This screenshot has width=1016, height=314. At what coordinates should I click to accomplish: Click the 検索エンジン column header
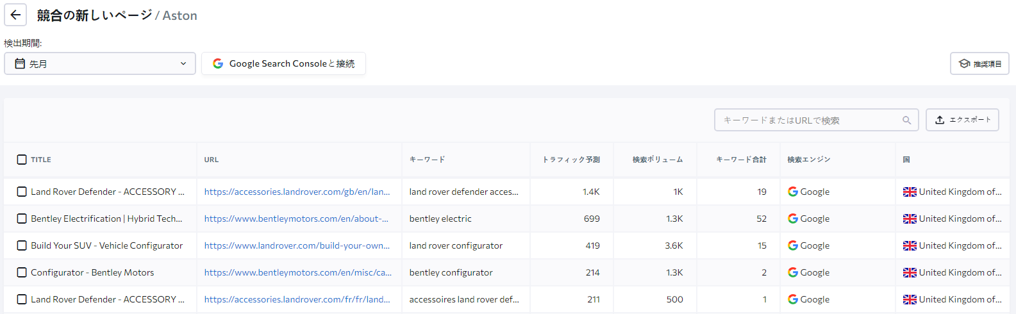[x=809, y=160]
